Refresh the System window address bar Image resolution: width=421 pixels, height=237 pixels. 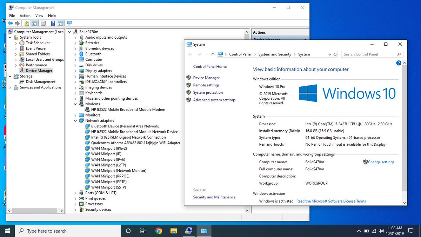tap(335, 54)
